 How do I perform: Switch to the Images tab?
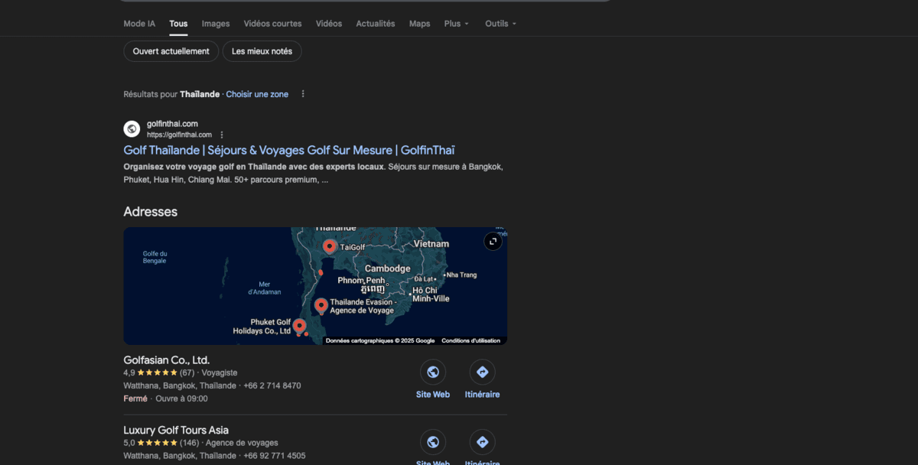click(216, 24)
